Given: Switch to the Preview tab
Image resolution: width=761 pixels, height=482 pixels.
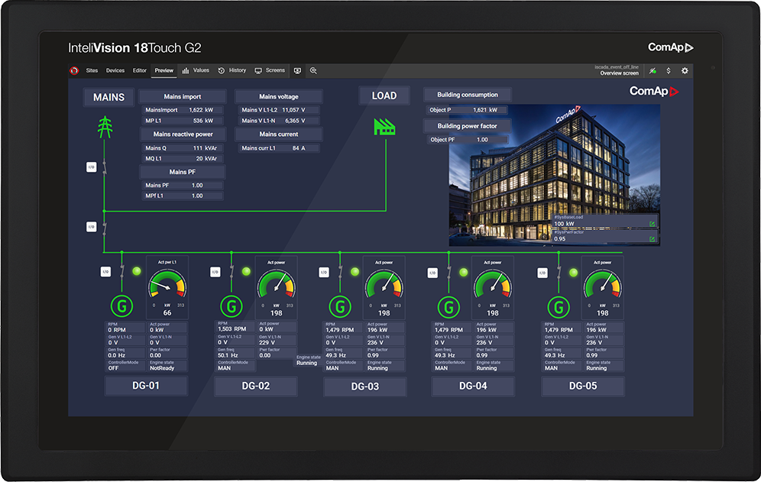Looking at the screenshot, I should (x=164, y=70).
